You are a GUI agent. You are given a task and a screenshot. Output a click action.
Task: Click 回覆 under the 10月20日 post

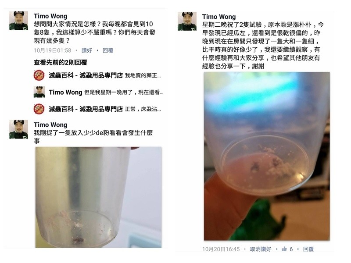[308, 249]
